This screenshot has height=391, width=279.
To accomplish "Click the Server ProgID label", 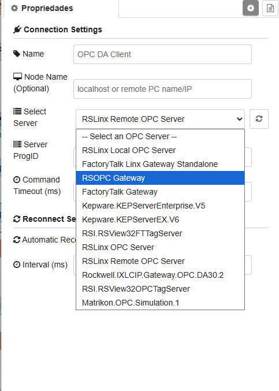I will pyautogui.click(x=30, y=150).
